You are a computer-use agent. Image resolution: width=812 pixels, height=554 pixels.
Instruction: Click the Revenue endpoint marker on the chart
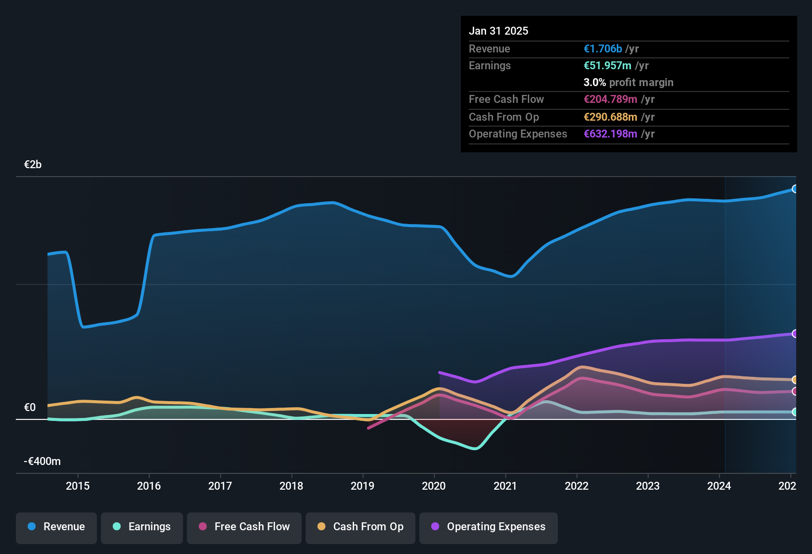coord(795,189)
